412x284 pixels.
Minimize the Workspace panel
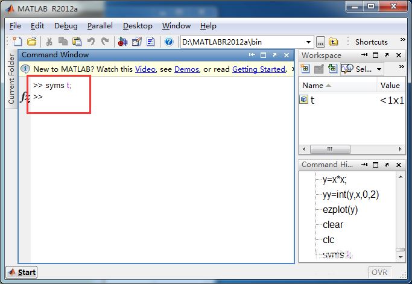tap(364, 55)
